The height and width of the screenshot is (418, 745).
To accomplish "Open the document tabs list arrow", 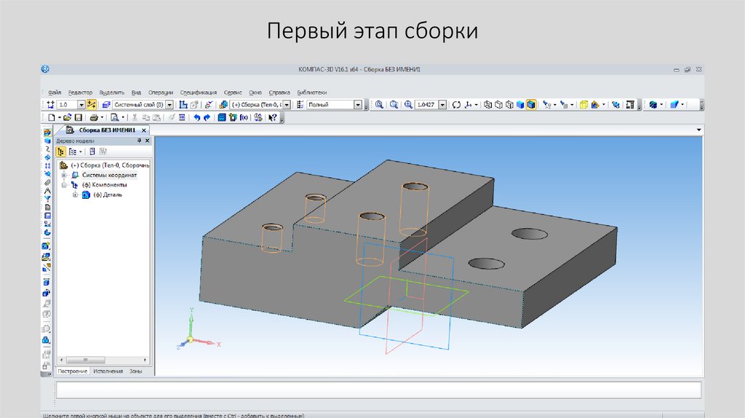I will point(699,130).
